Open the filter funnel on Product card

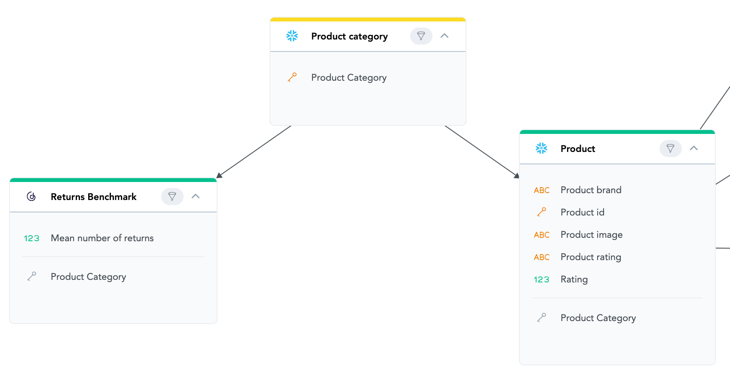[670, 149]
